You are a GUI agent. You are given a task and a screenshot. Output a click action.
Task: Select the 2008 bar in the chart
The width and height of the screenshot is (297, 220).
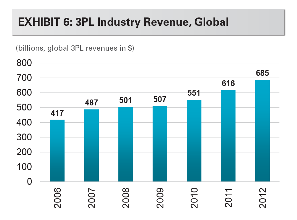point(125,144)
